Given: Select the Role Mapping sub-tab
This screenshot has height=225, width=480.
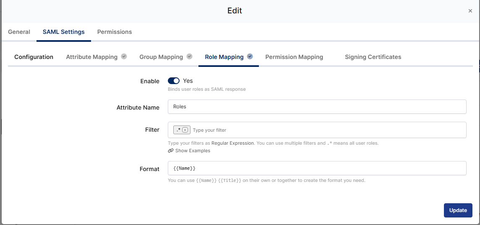Looking at the screenshot, I should [224, 57].
